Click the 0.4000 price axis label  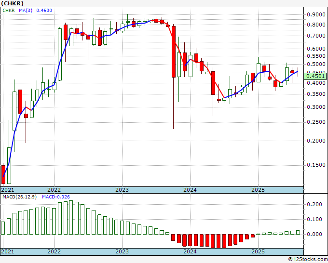pos(316,83)
